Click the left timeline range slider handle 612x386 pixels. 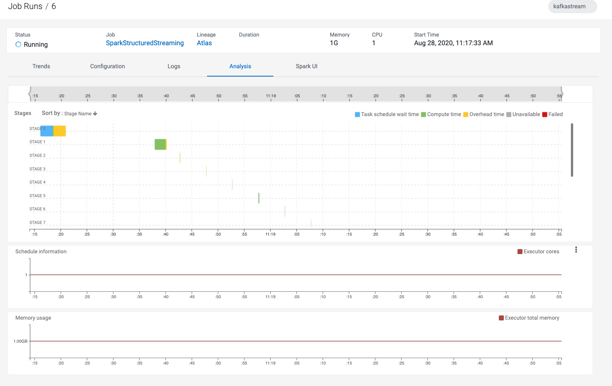point(30,93)
